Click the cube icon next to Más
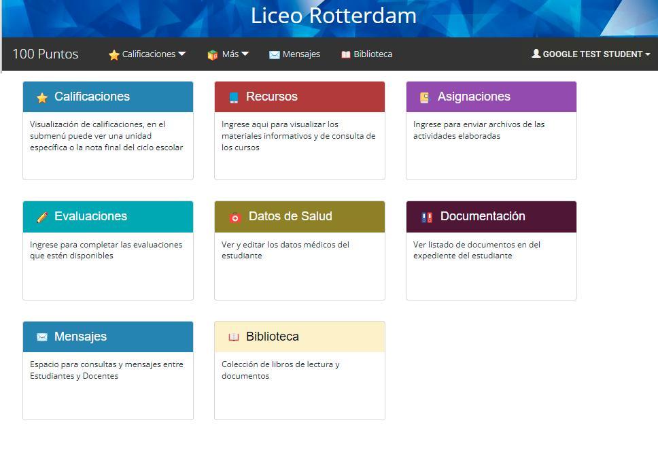The height and width of the screenshot is (463, 658). tap(213, 55)
